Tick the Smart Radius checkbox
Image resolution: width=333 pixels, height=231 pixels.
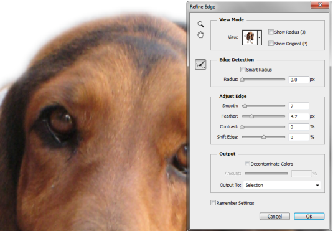tap(243, 70)
